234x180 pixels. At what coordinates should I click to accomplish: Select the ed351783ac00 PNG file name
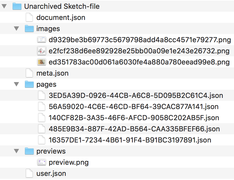139,62
